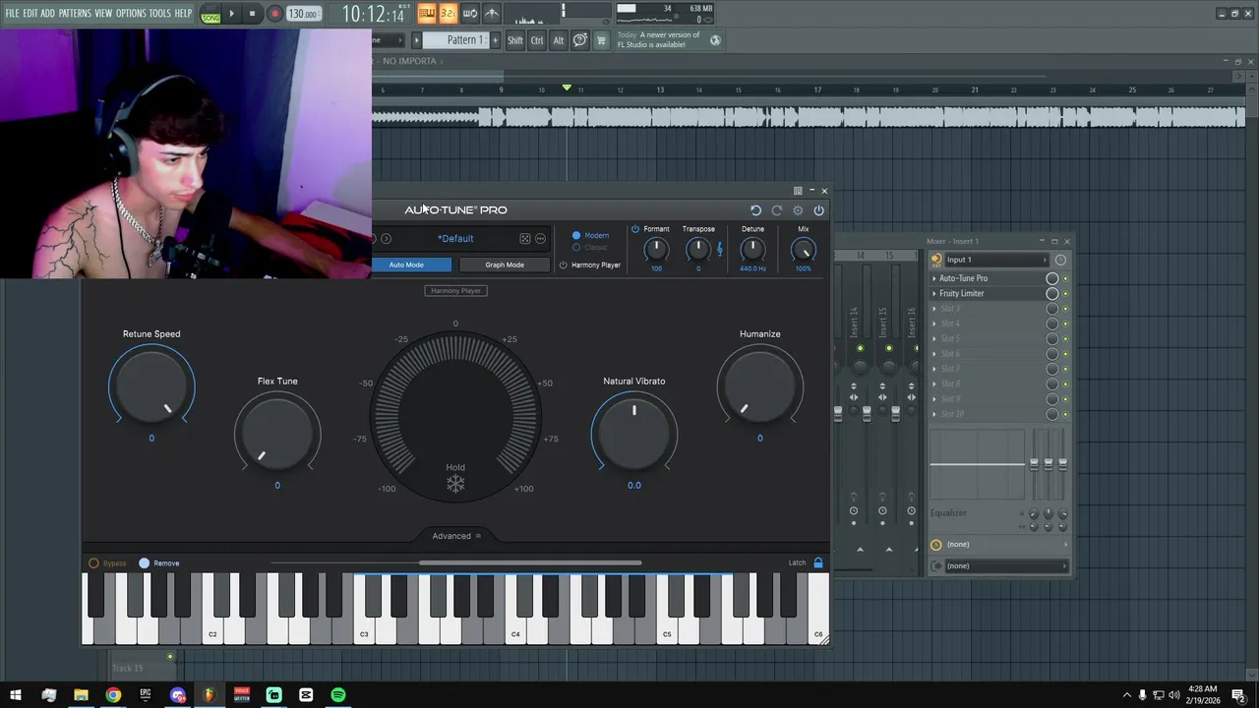The height and width of the screenshot is (708, 1259).
Task: Switch to Graph Mode tab
Action: (x=505, y=265)
